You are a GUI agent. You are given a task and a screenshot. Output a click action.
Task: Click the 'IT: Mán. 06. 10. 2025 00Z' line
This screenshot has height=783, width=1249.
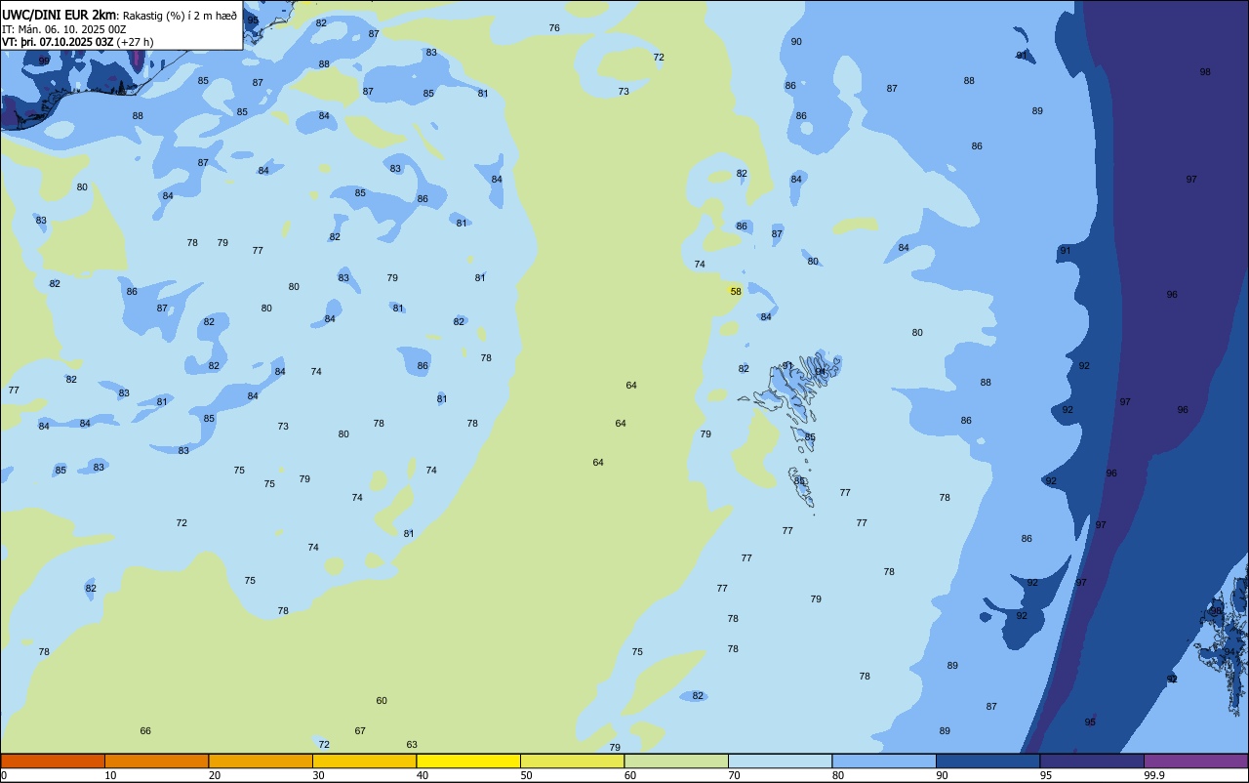tap(63, 29)
